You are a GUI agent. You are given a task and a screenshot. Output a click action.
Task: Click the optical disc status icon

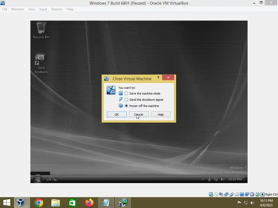[x=216, y=194]
